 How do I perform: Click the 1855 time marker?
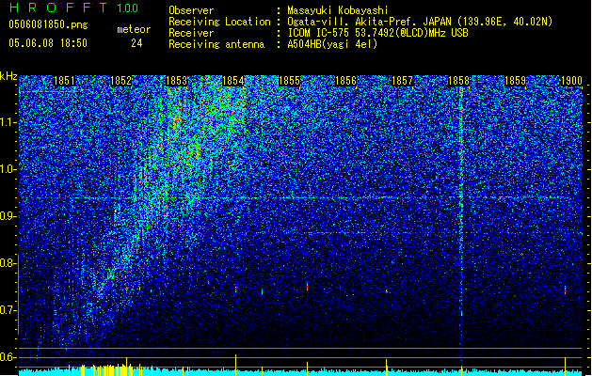[289, 81]
